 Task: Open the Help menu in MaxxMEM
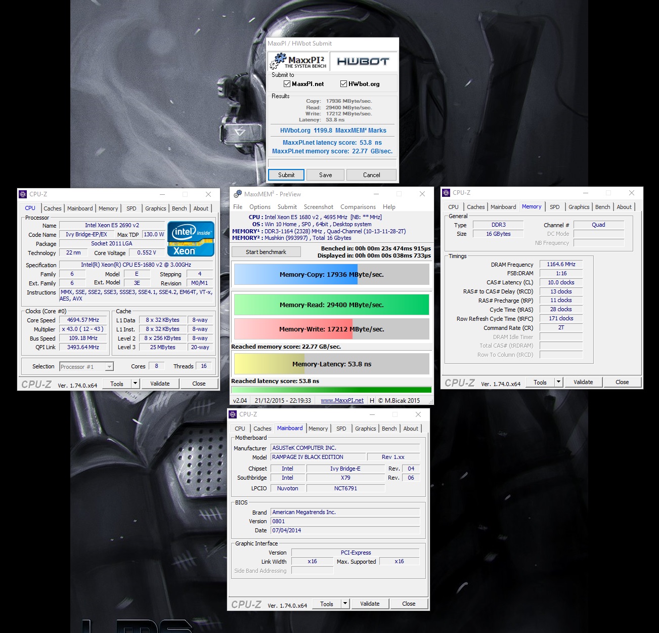pos(389,207)
